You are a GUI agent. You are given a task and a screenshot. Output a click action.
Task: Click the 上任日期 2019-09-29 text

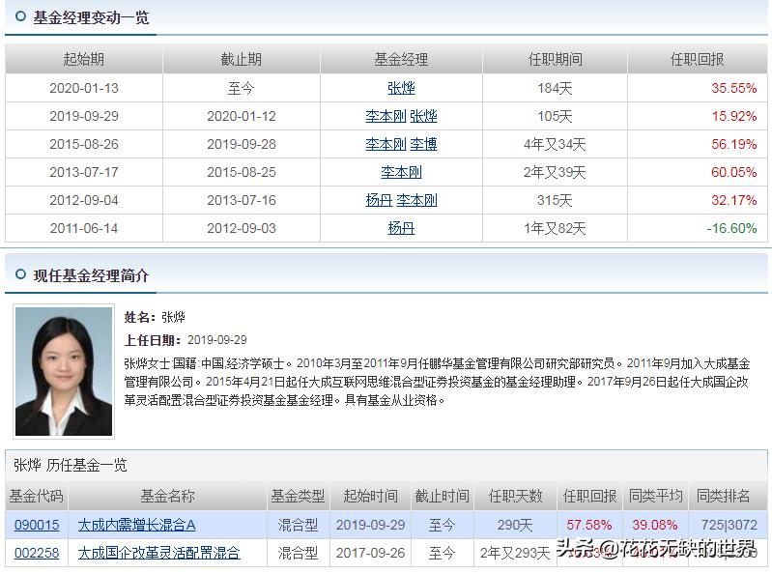(186, 340)
